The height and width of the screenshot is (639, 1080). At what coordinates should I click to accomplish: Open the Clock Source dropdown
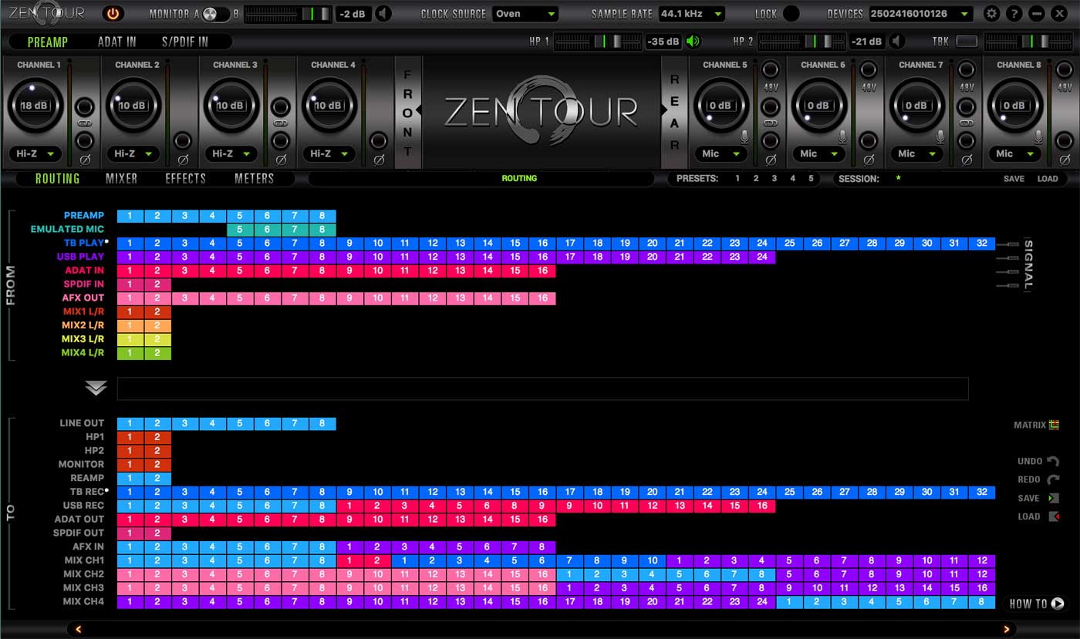[x=525, y=14]
